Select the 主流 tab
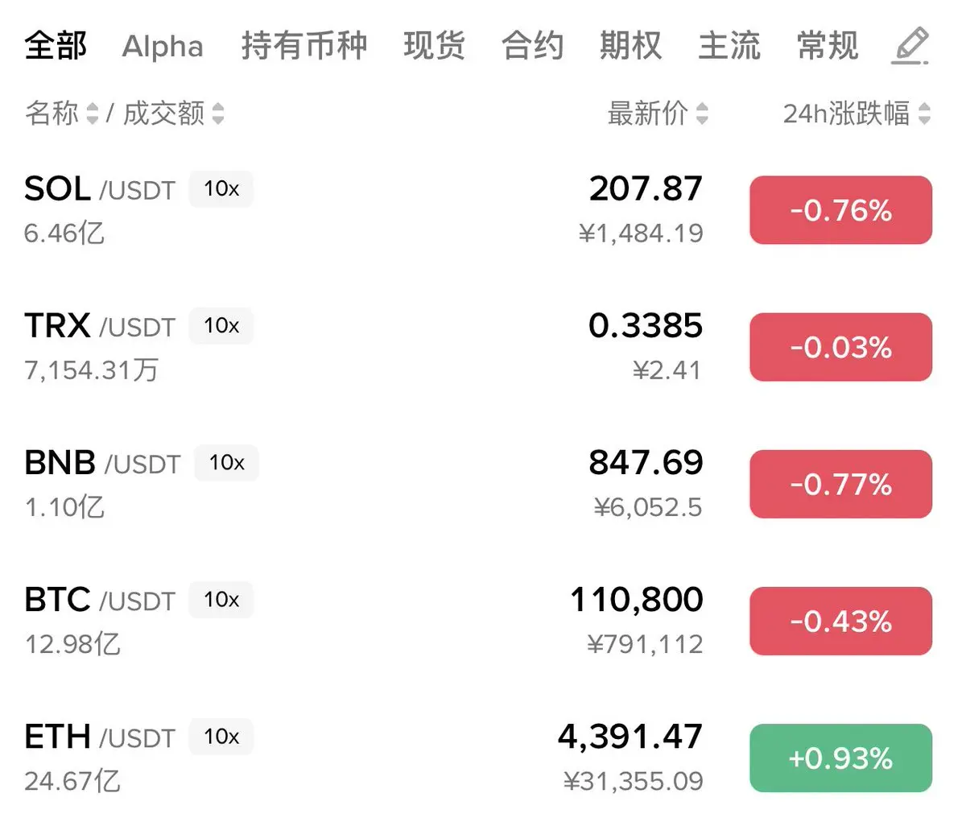Viewport: 966px width, 822px height. (x=729, y=46)
